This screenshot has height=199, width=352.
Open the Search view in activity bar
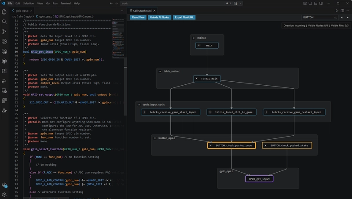point(4,22)
